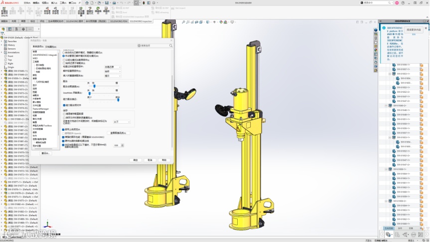Image resolution: width=430 pixels, height=242 pixels.
Task: Toggle enhanced graphics performance checkbox
Action: coord(63,137)
